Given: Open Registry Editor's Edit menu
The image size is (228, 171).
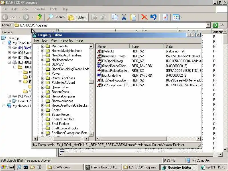Looking at the screenshot, I should [45, 40].
